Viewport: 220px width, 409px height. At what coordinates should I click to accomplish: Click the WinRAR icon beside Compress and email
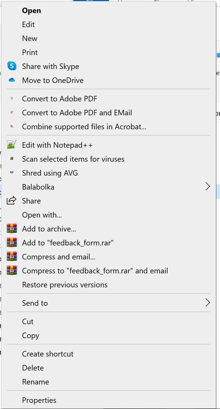click(12, 257)
